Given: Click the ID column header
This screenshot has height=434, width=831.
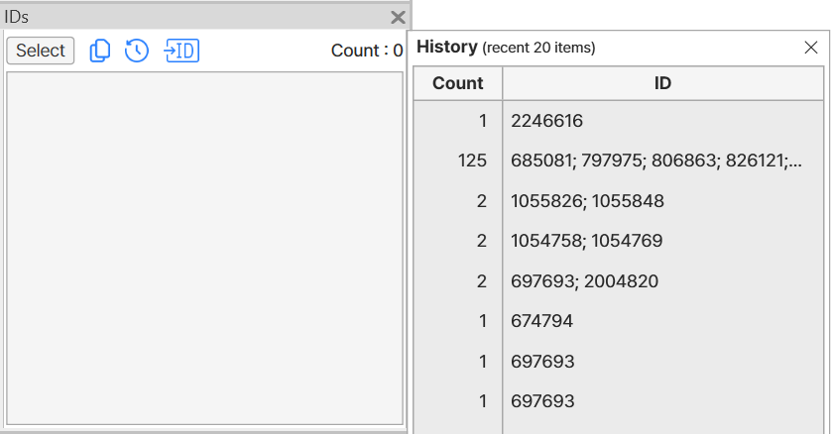Looking at the screenshot, I should tap(662, 83).
